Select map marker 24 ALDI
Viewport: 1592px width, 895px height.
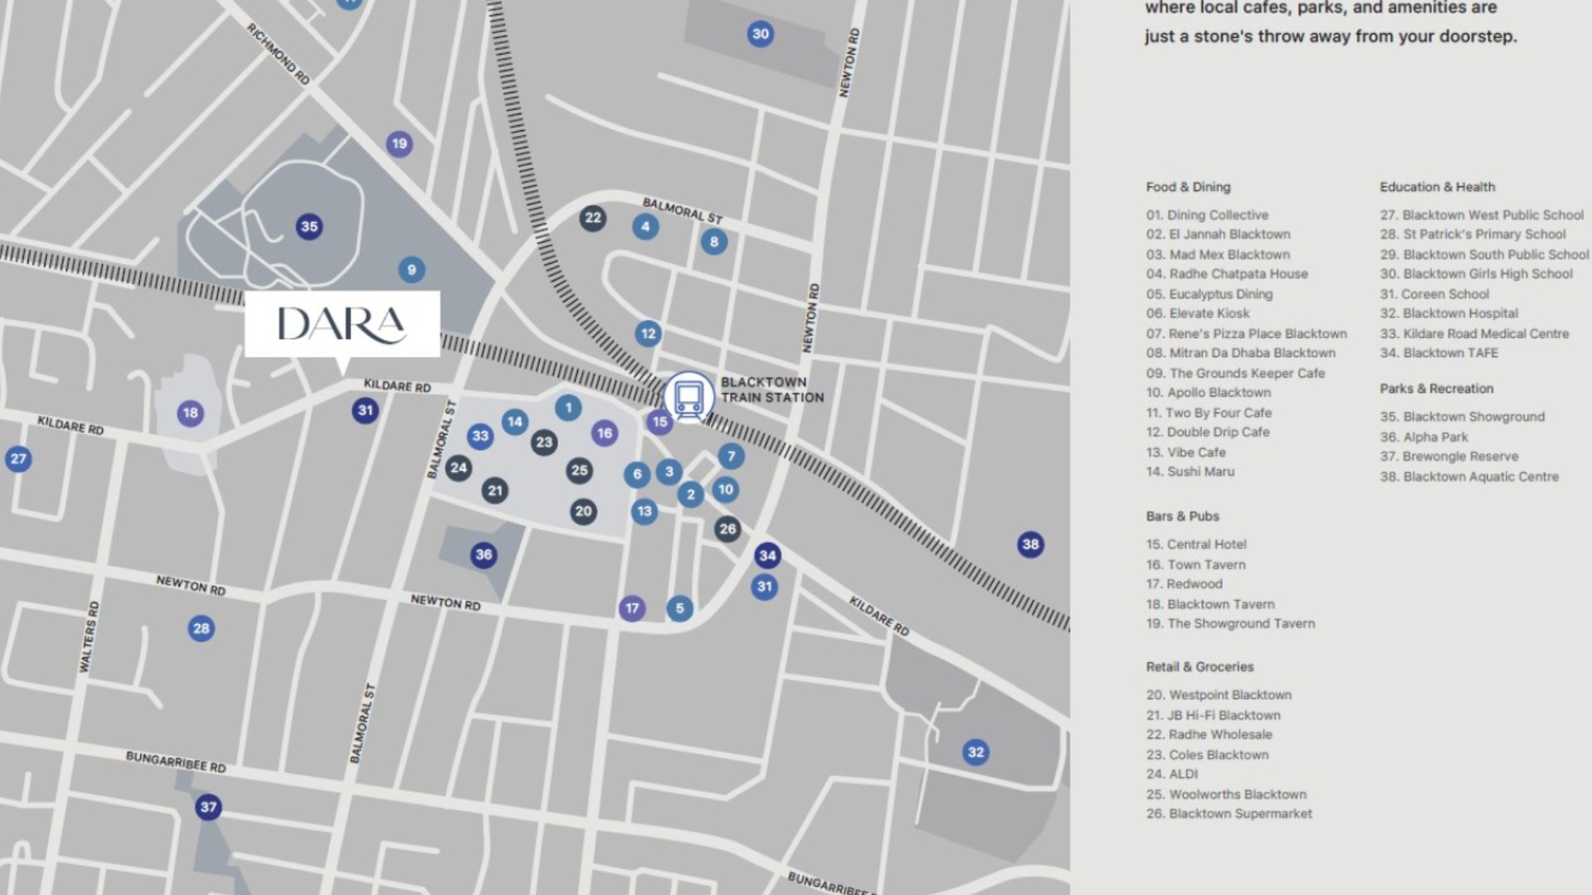[459, 468]
